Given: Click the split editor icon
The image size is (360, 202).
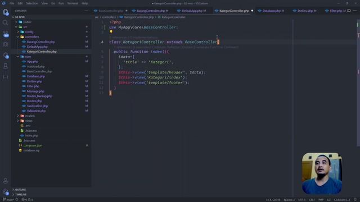Looking at the screenshot, I should tap(349, 11).
